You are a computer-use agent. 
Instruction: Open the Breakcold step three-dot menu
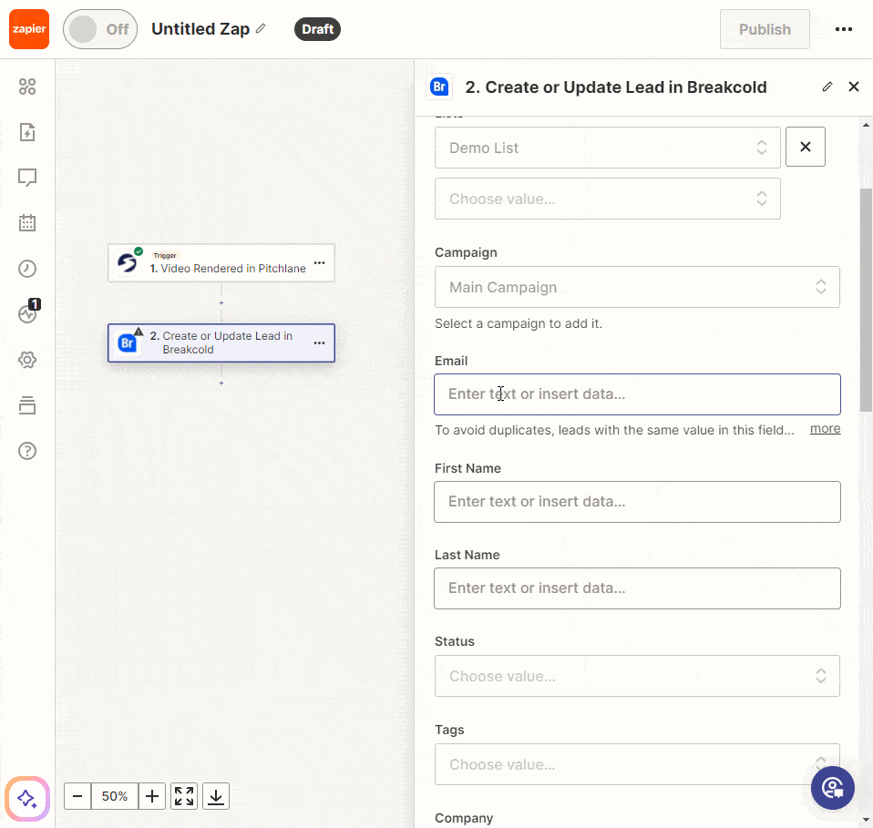[x=319, y=342]
